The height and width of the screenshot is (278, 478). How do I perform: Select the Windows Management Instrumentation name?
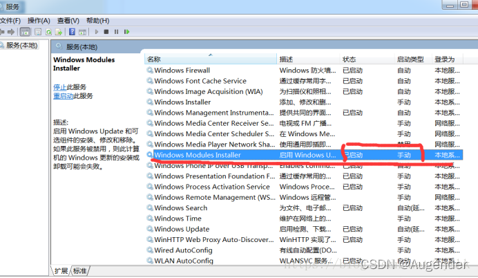tap(214, 113)
